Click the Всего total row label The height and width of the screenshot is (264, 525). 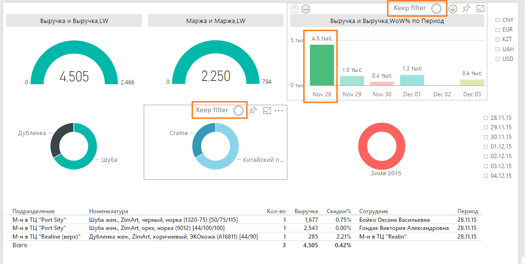click(20, 245)
